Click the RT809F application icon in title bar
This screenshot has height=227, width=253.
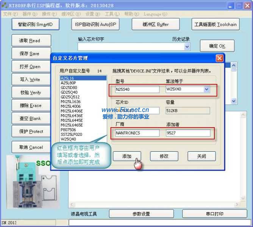pos(4,6)
